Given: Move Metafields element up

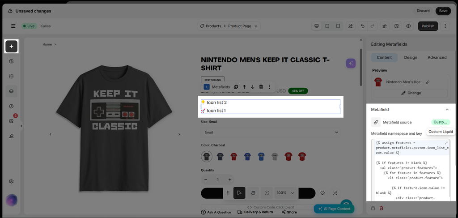Looking at the screenshot, I should pyautogui.click(x=245, y=87).
